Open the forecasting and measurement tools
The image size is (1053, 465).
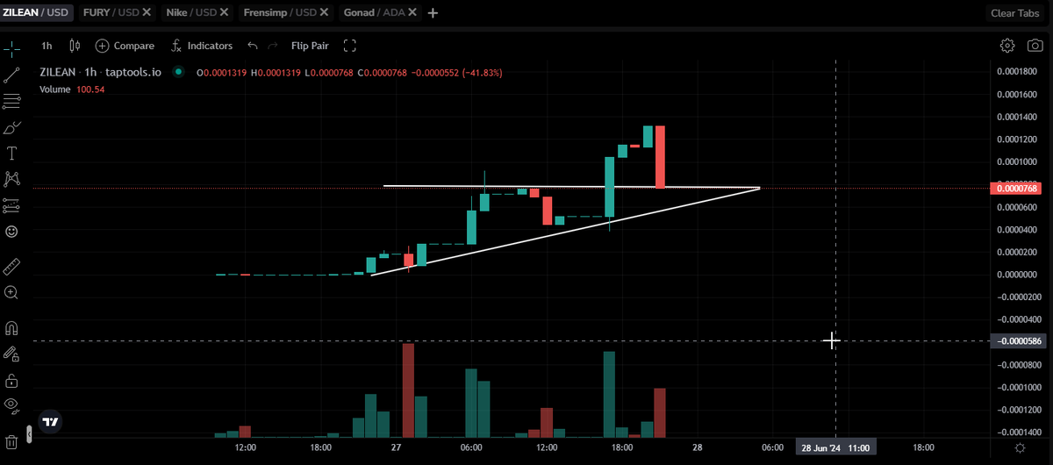[11, 205]
